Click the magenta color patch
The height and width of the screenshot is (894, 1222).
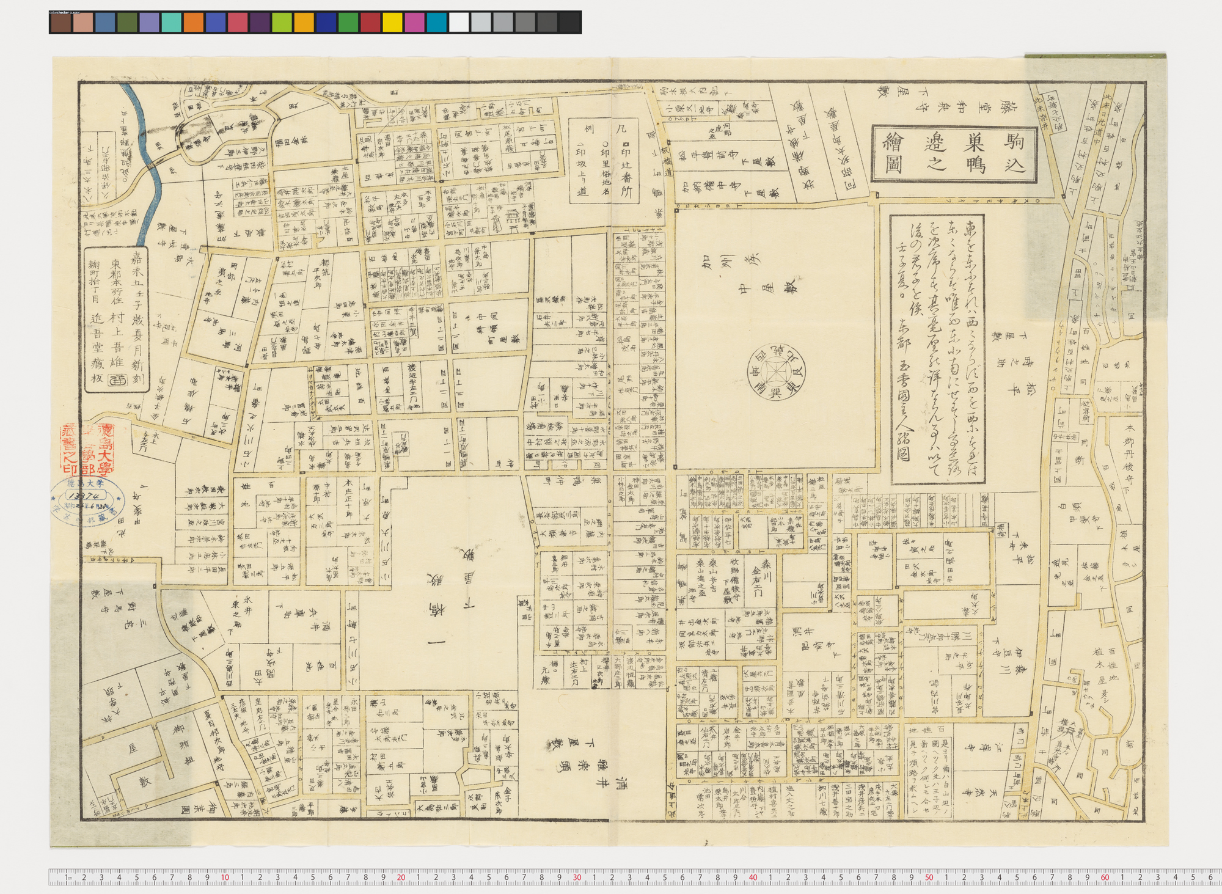414,23
